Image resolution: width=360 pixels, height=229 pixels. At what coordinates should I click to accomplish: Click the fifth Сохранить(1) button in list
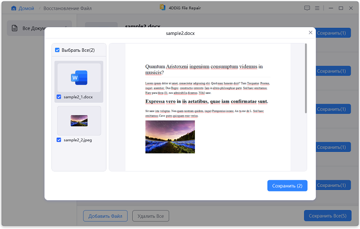[x=333, y=185]
